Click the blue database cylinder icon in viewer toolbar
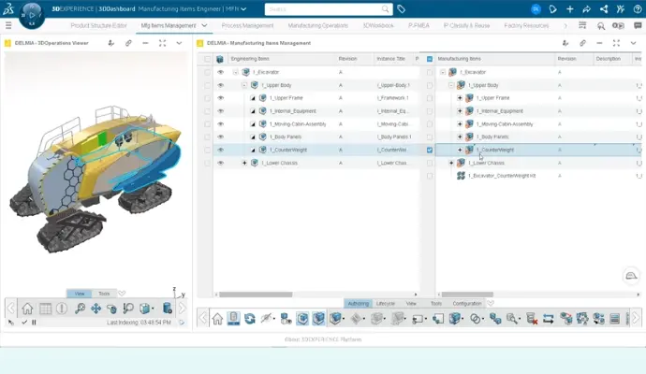 click(167, 309)
